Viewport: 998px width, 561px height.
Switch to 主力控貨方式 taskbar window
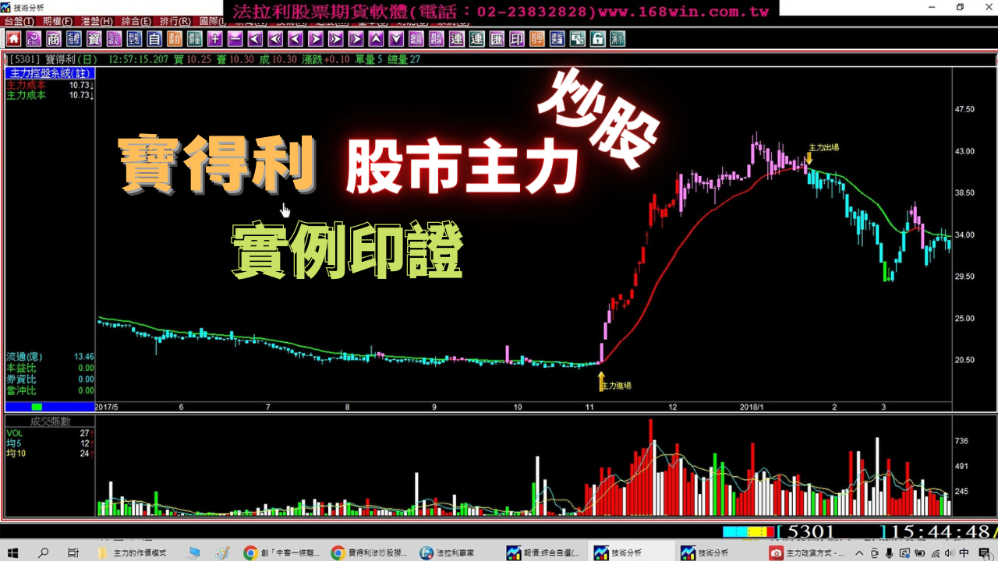[x=808, y=552]
